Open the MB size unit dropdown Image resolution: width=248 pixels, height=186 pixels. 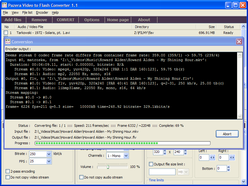(x=186, y=172)
